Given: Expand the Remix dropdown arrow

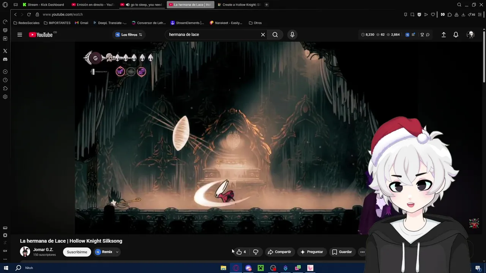Looking at the screenshot, I should pyautogui.click(x=117, y=252).
